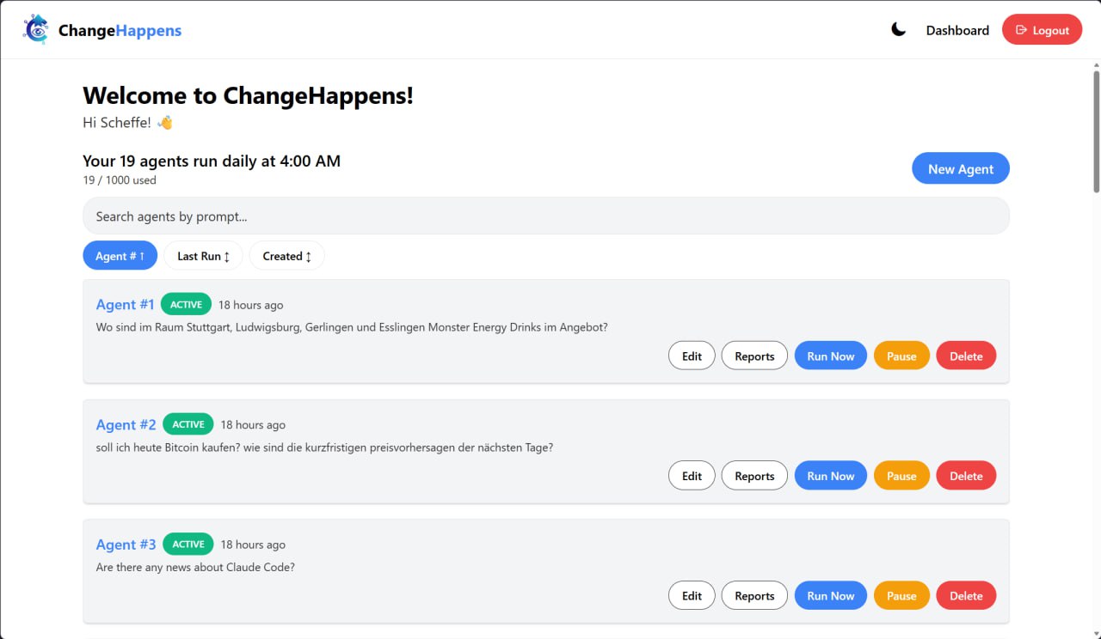Open Agent #2 details via its title link

(126, 424)
